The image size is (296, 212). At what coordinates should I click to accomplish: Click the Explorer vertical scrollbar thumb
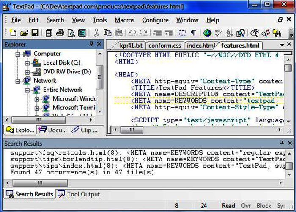pyautogui.click(x=99, y=77)
